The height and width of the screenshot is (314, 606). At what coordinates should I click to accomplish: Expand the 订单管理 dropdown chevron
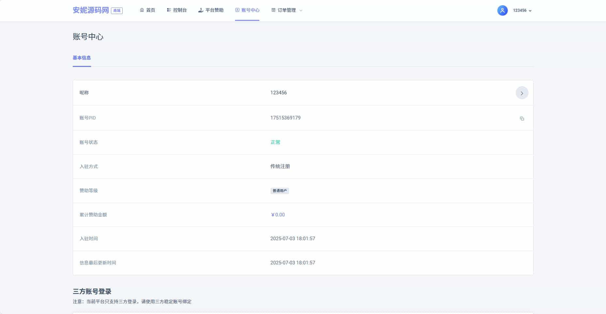[301, 10]
